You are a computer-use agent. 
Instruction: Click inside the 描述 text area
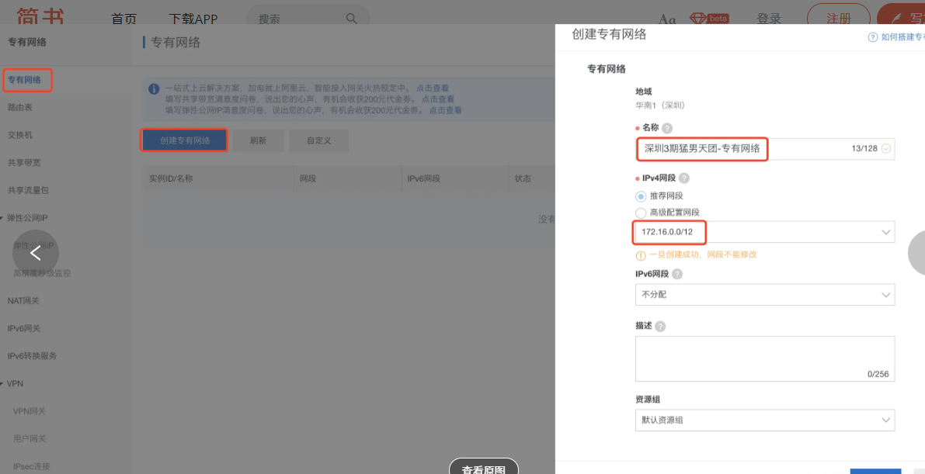[x=765, y=357]
